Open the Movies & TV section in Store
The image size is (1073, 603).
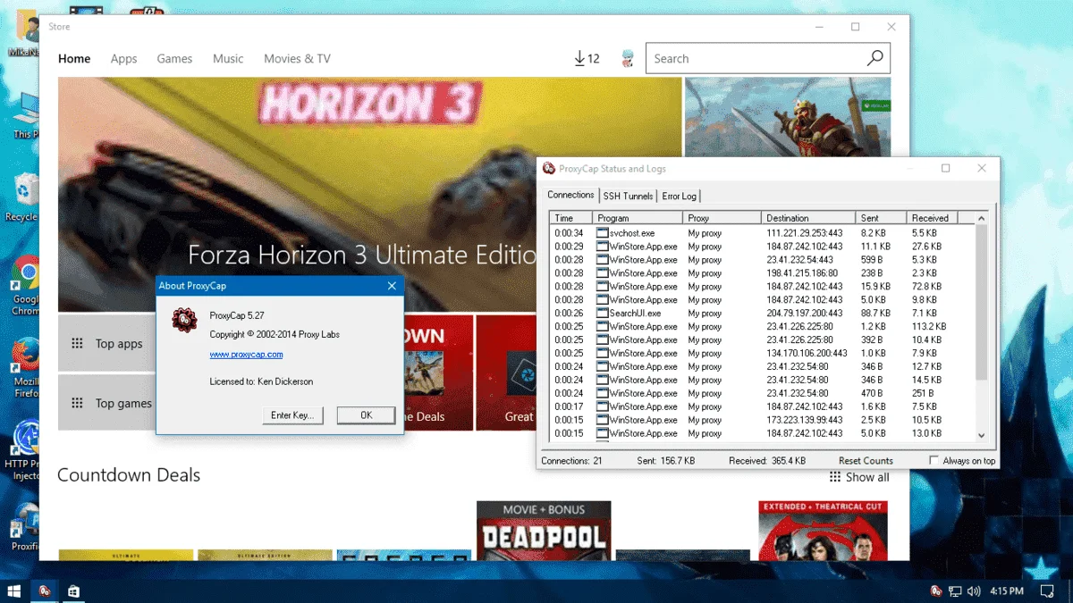coord(297,59)
